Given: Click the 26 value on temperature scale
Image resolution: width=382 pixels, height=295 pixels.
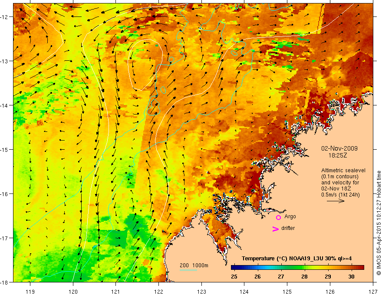Looking at the screenshot, I should pos(257,276).
